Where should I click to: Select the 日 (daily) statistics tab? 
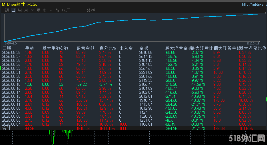(13, 10)
